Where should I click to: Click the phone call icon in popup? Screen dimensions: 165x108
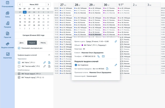pyautogui.click(x=99, y=56)
